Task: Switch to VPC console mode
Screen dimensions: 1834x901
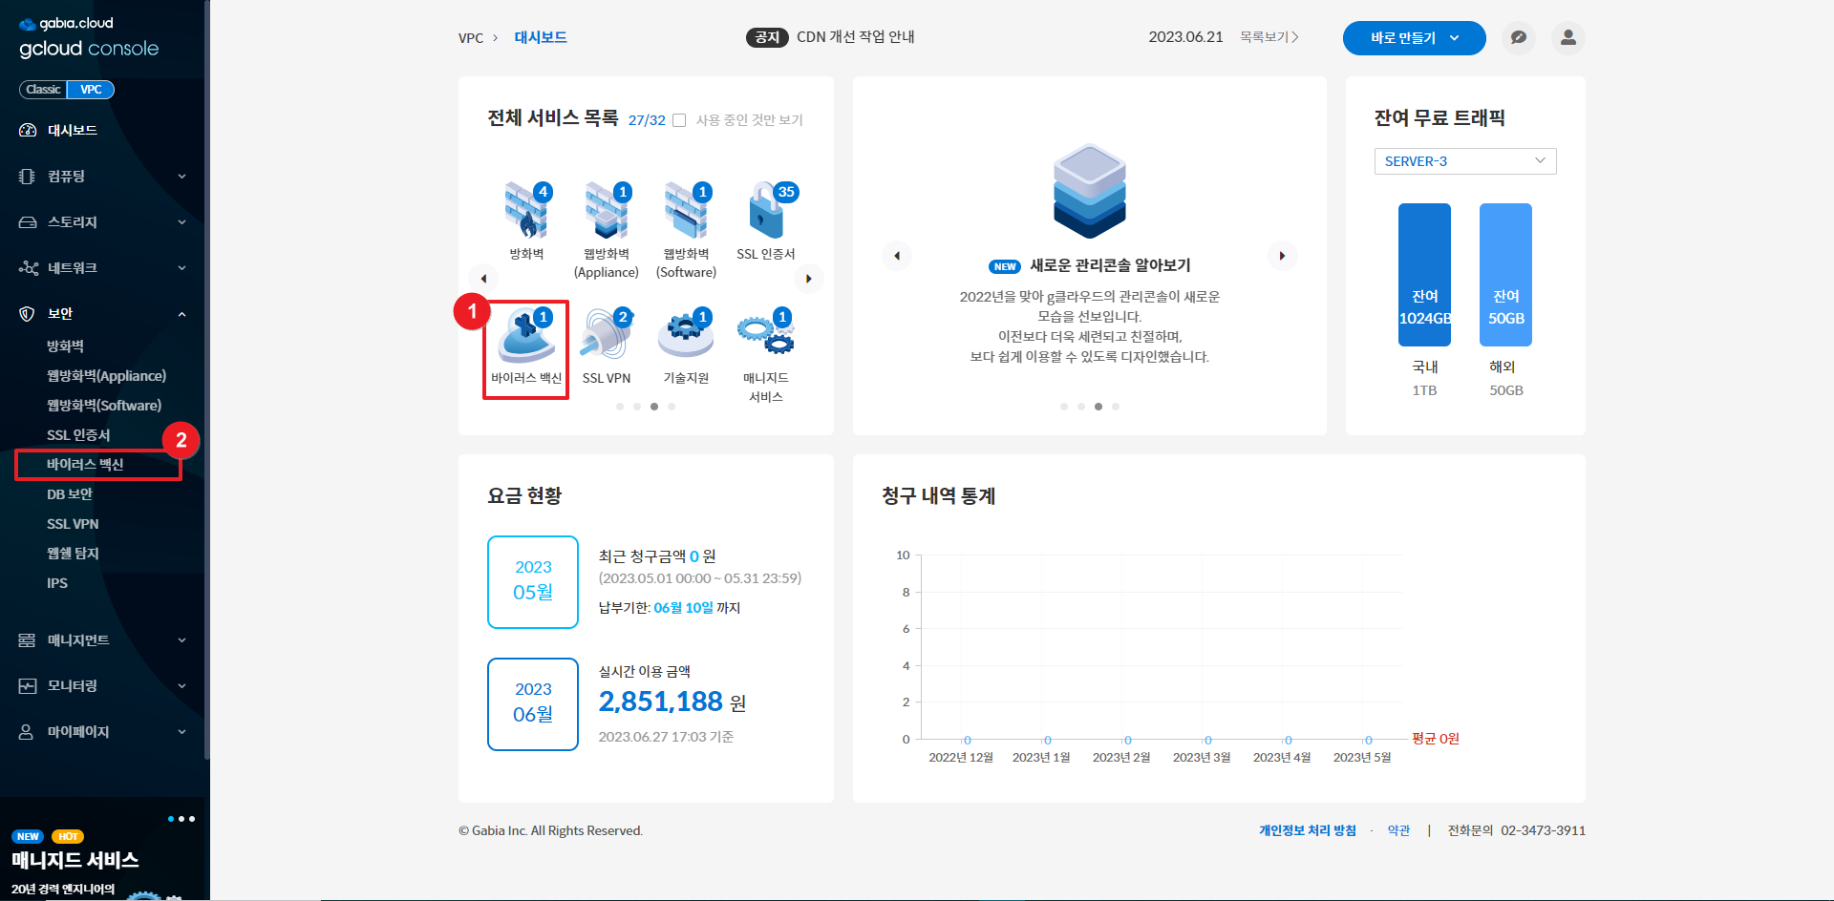Action: 91,90
